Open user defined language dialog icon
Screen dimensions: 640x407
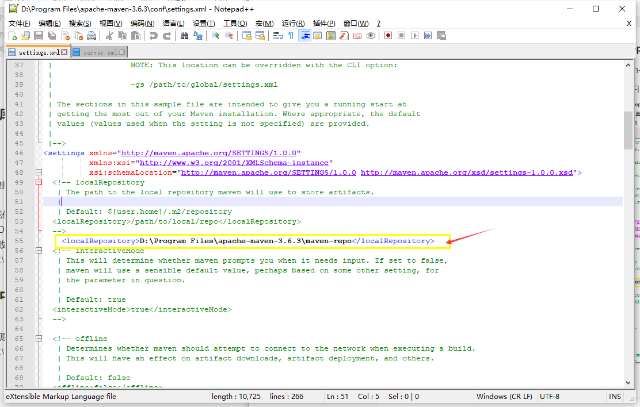click(318, 36)
